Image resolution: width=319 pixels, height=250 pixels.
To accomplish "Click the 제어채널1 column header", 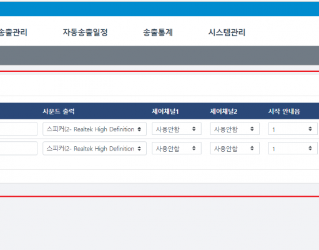I will pyautogui.click(x=165, y=111).
